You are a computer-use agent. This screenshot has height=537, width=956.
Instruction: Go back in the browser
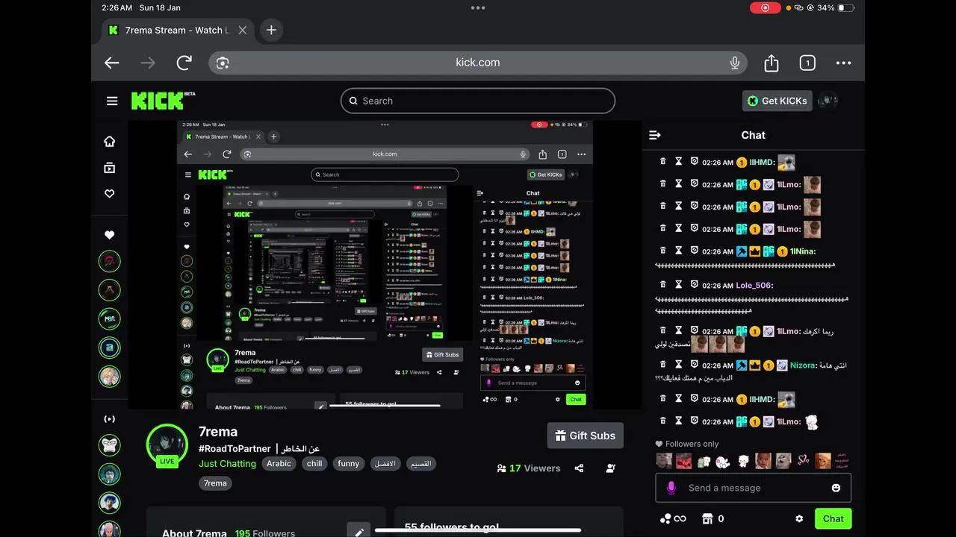tap(112, 63)
